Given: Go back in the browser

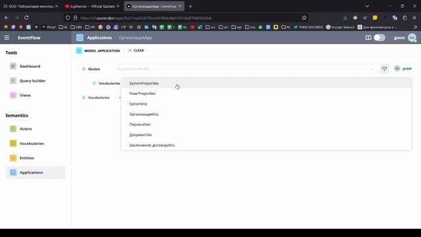Looking at the screenshot, I should coord(7,18).
